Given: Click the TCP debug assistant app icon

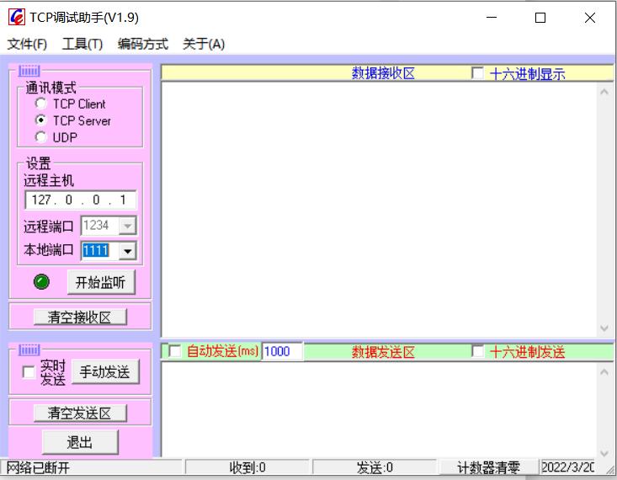Looking at the screenshot, I should click(x=17, y=18).
